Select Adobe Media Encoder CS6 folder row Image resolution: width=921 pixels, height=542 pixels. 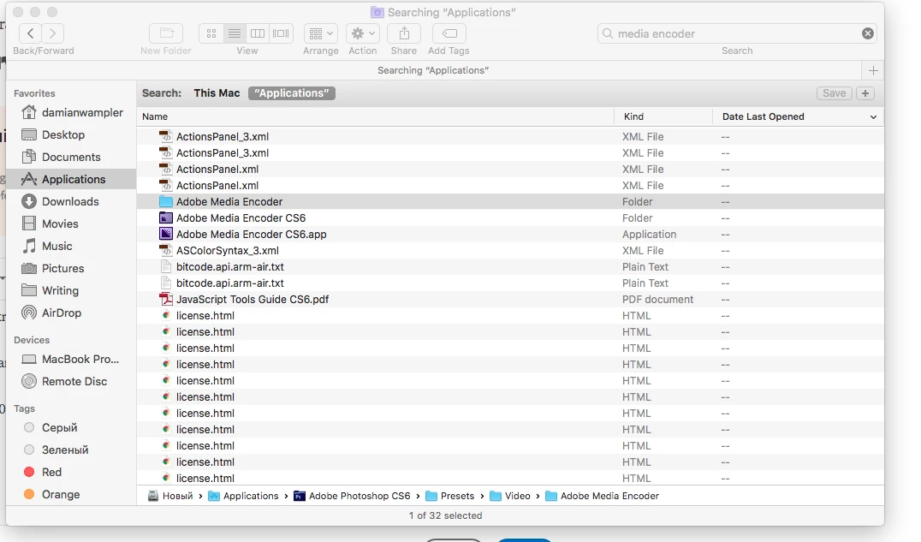pos(510,218)
